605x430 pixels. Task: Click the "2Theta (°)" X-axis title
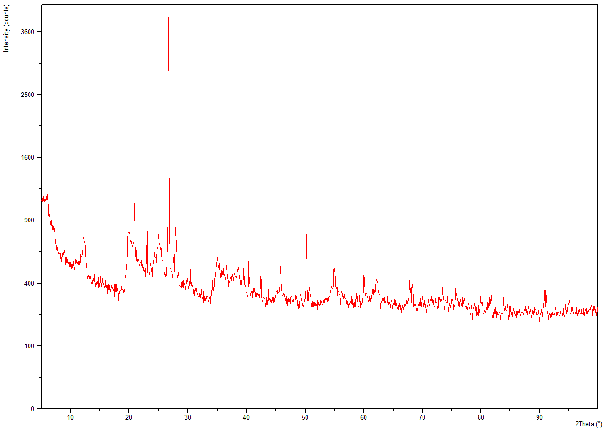[588, 423]
